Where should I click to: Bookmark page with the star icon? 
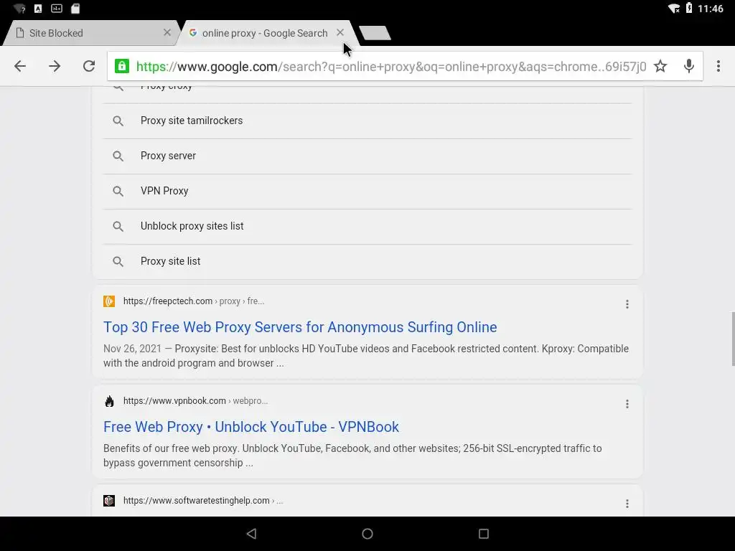pyautogui.click(x=660, y=66)
